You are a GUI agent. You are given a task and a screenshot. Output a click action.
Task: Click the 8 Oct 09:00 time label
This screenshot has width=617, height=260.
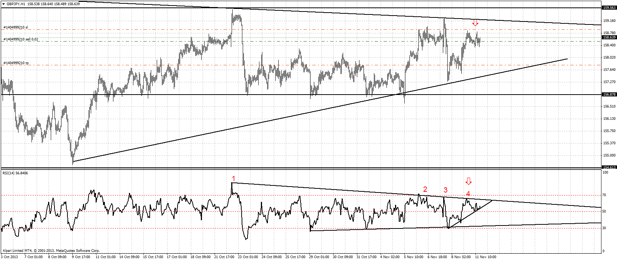tap(57, 257)
